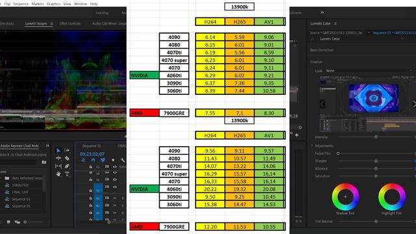416x234 pixels.
Task: Open Lumetri Color panel menu icon
Action: [335, 23]
